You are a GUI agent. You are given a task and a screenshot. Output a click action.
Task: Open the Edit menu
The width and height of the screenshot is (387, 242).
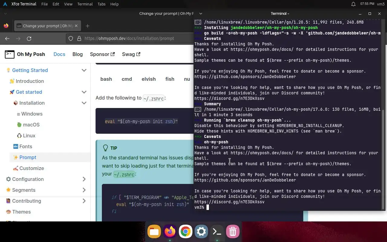coord(56,4)
